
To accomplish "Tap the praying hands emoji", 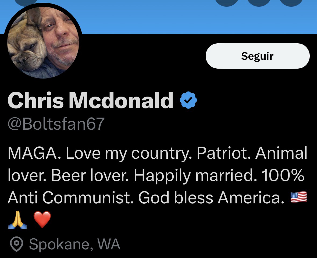I will click(x=17, y=219).
